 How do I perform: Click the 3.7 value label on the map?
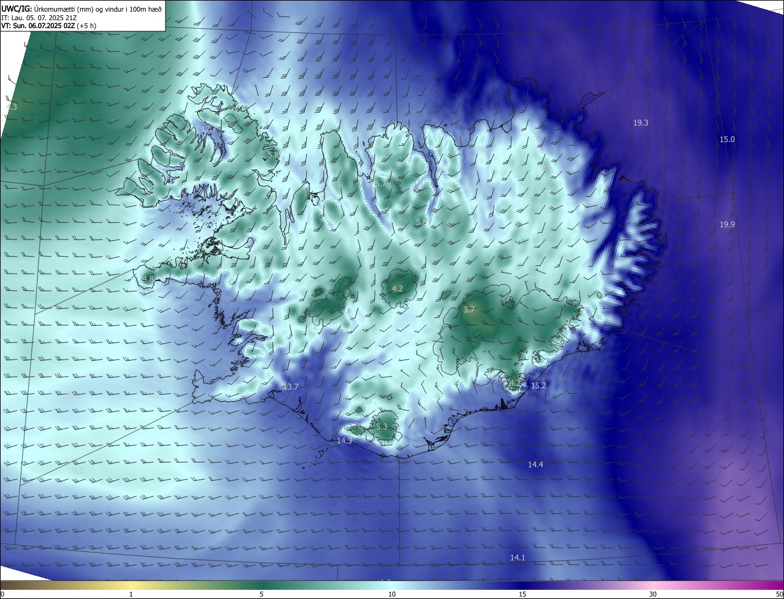[x=469, y=310]
